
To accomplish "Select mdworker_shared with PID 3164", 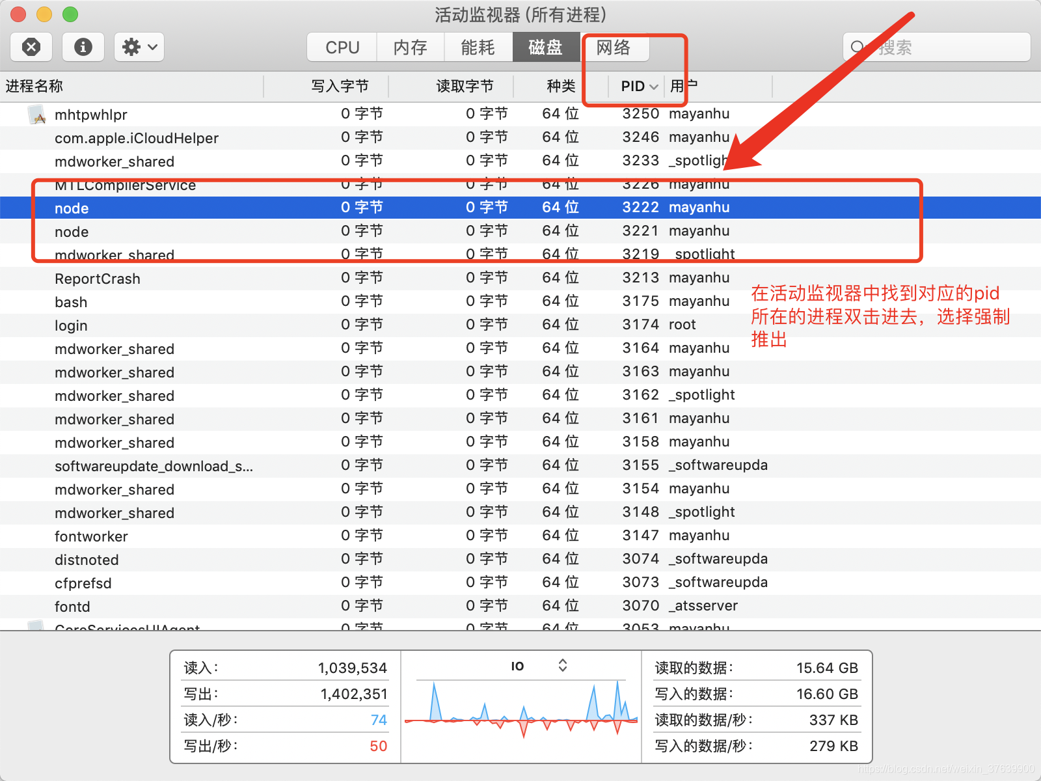I will [x=520, y=348].
